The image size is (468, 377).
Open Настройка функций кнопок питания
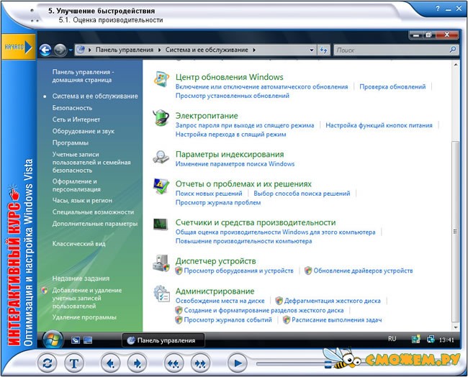pos(379,125)
